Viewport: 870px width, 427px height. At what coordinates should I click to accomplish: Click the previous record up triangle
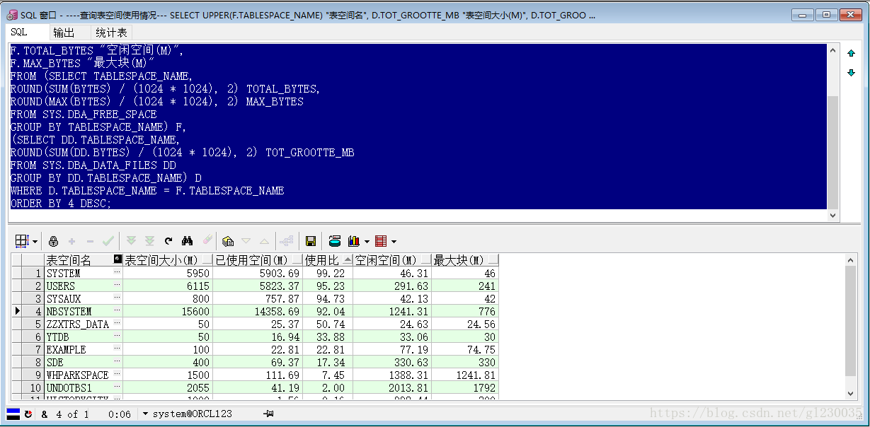pyautogui.click(x=264, y=241)
